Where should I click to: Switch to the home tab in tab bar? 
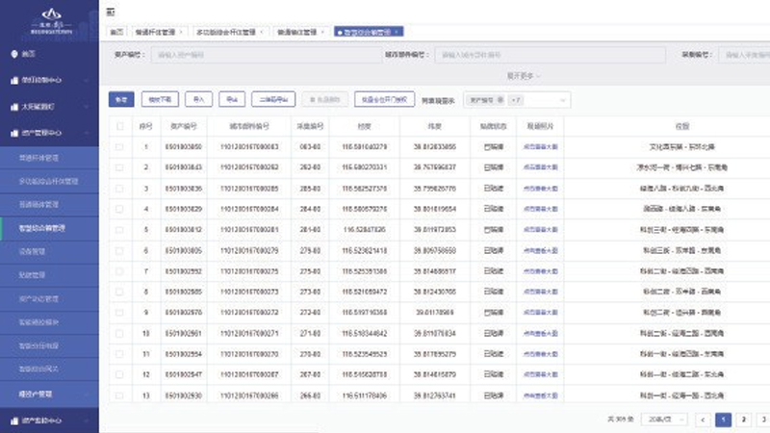(115, 32)
